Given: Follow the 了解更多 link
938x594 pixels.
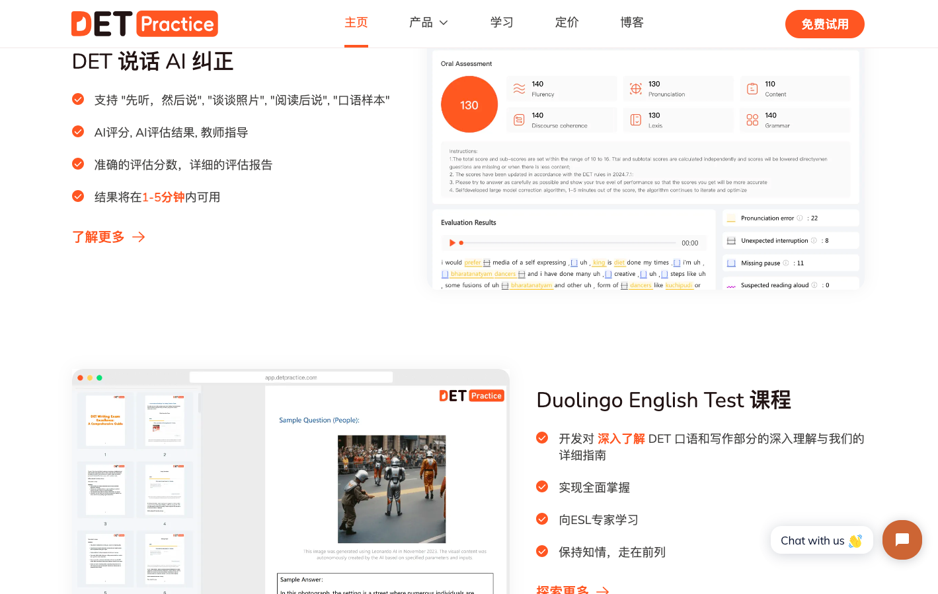Looking at the screenshot, I should click(x=98, y=237).
